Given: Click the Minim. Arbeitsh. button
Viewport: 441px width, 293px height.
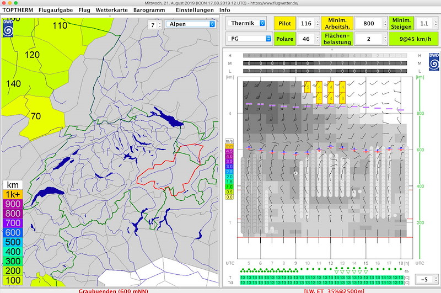Looking at the screenshot, I should click(337, 23).
